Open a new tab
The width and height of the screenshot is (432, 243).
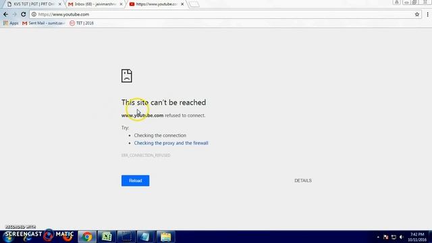[194, 5]
